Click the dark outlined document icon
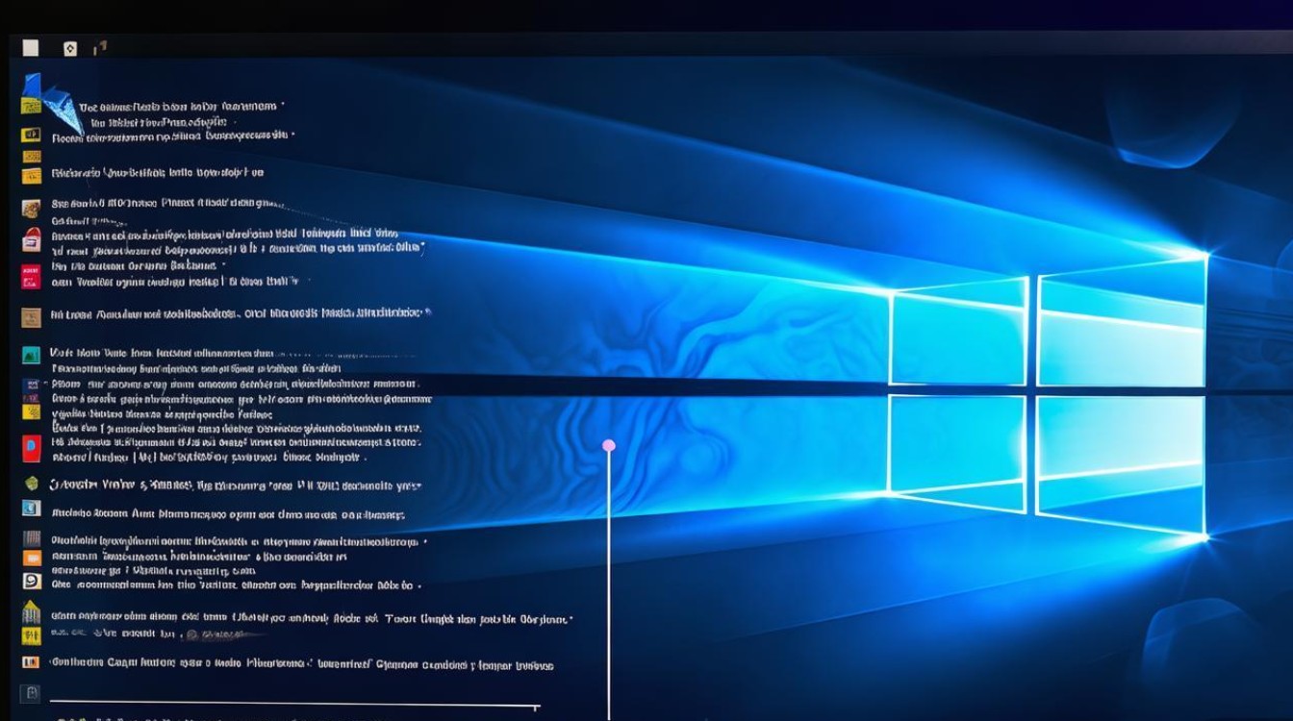 point(31,692)
